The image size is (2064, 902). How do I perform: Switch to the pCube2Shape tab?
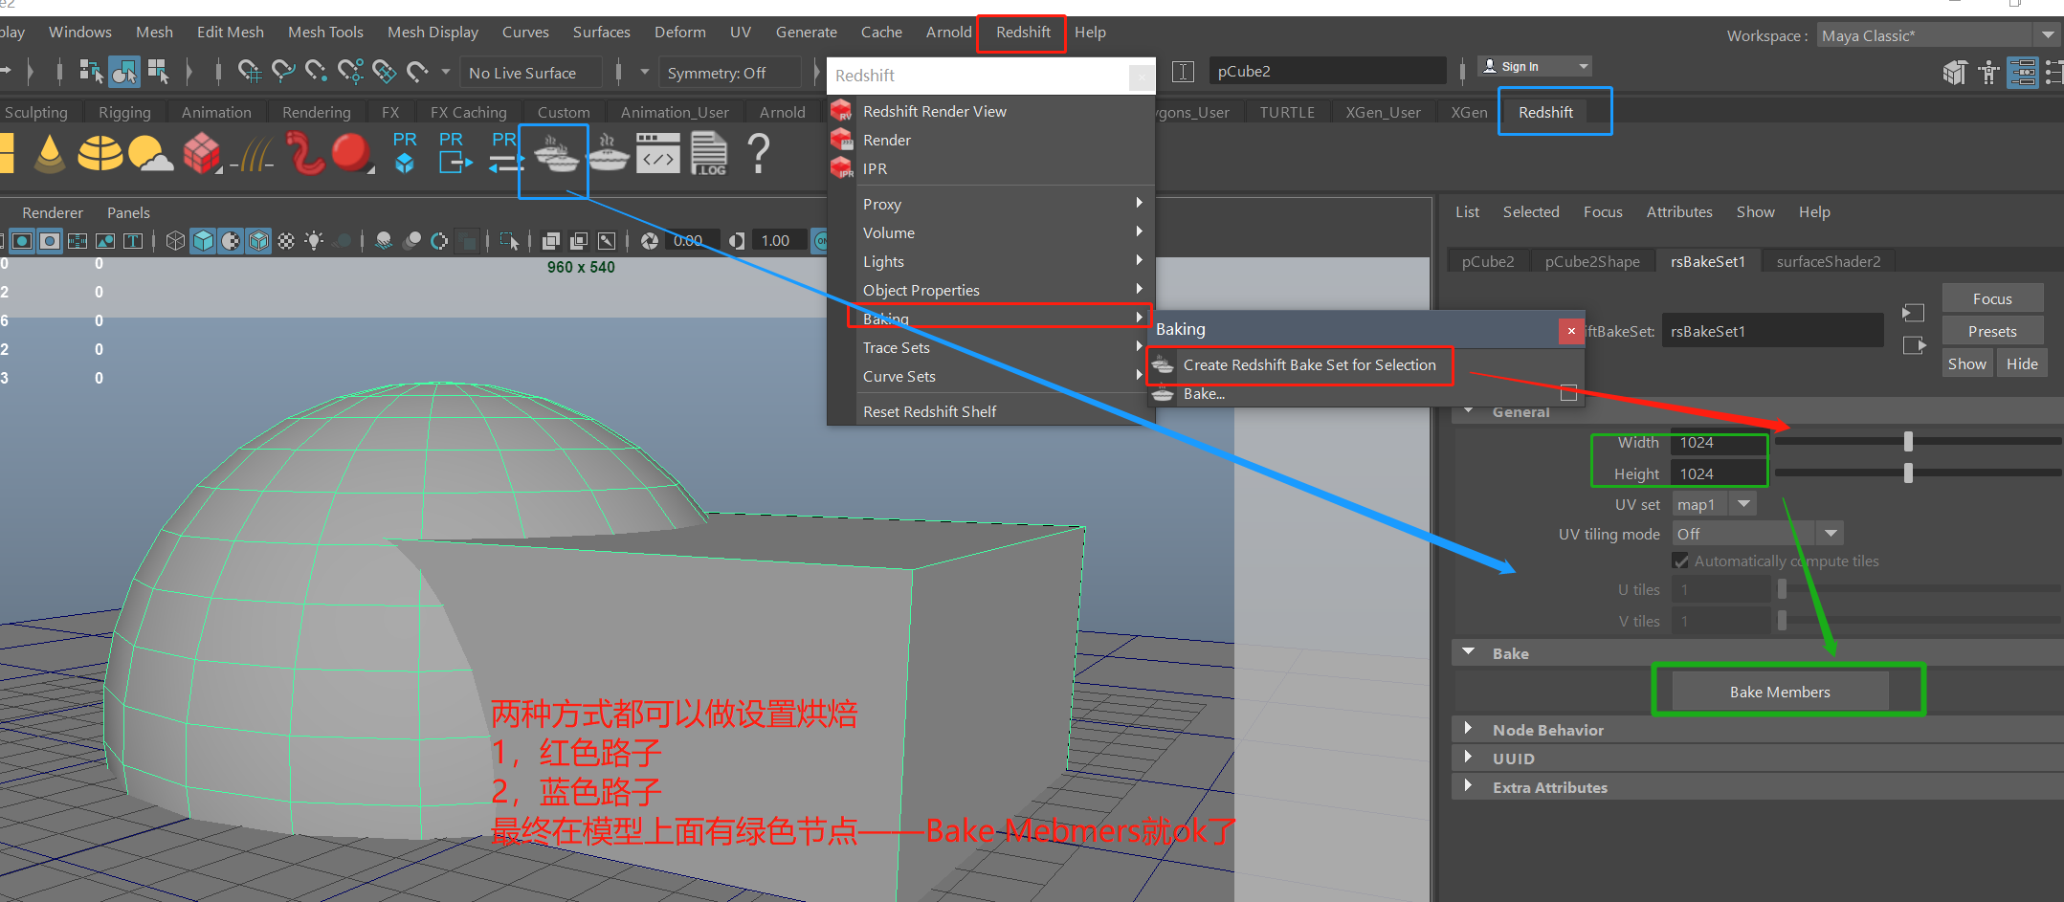1592,261
